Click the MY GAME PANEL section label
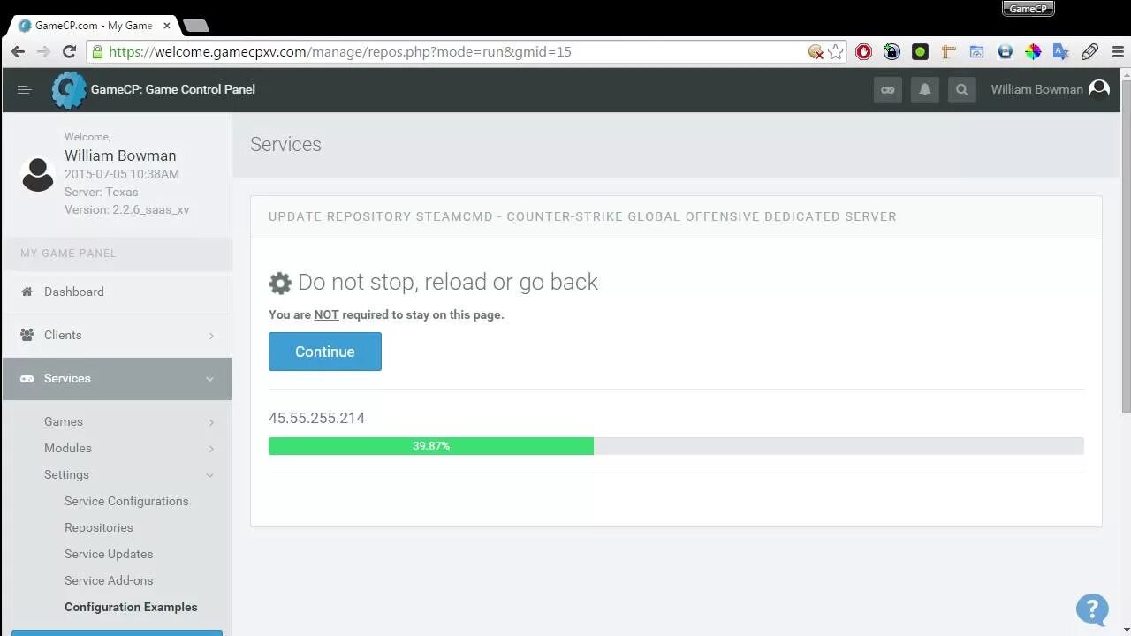This screenshot has height=636, width=1131. click(68, 253)
